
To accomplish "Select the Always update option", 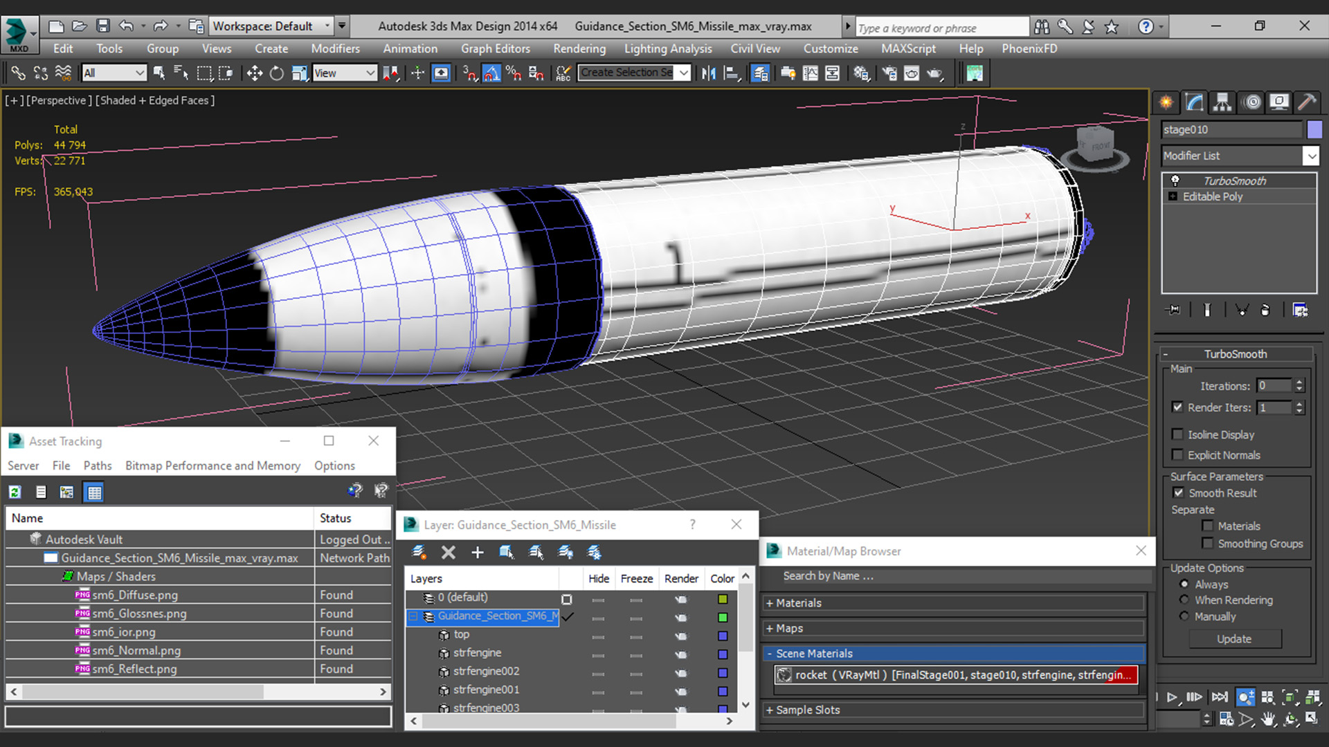I will click(1184, 584).
